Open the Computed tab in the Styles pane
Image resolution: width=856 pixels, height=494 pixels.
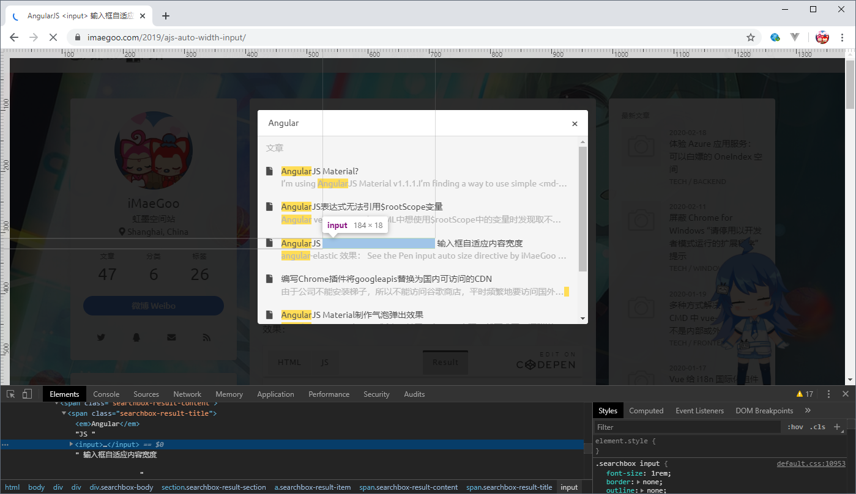click(x=646, y=410)
